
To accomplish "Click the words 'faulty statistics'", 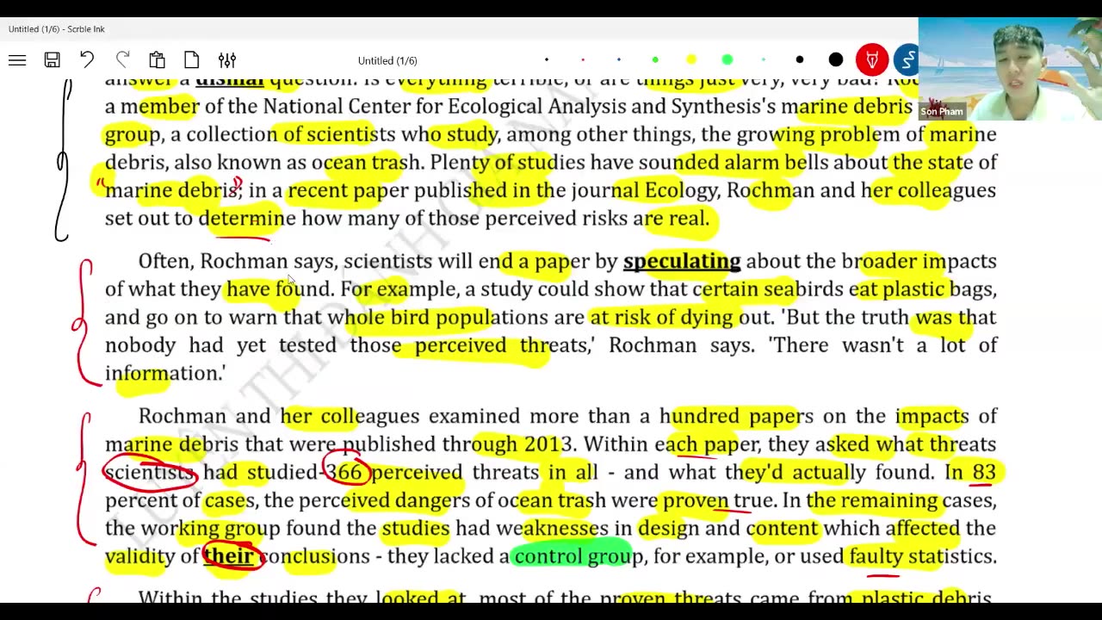I will (x=923, y=556).
